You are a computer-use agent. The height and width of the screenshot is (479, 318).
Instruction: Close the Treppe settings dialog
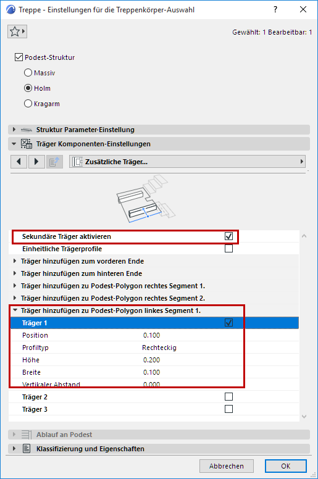click(303, 9)
